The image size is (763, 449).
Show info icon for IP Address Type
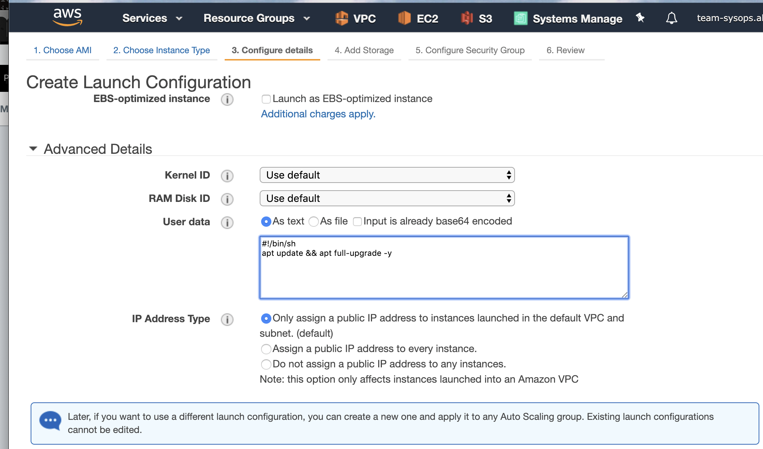tap(227, 320)
